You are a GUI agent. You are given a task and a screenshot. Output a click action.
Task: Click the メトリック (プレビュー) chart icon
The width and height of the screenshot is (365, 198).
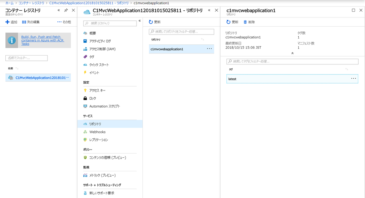coord(85,175)
